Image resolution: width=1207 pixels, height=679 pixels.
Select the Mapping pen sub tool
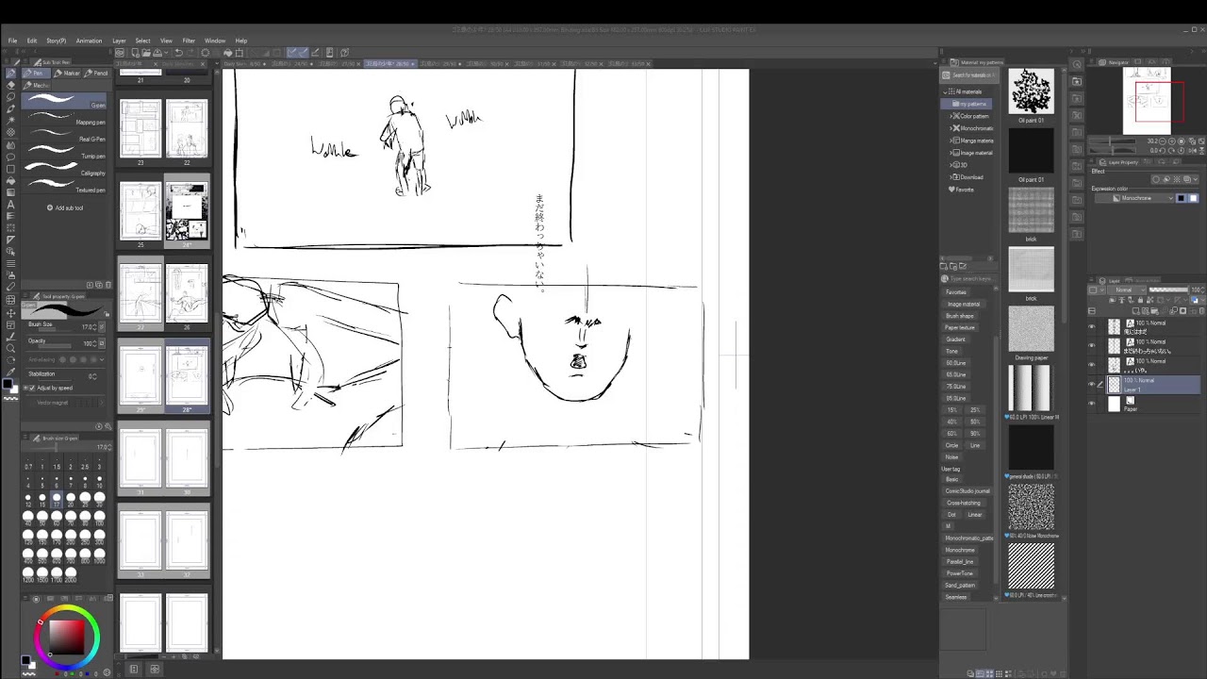click(x=63, y=117)
